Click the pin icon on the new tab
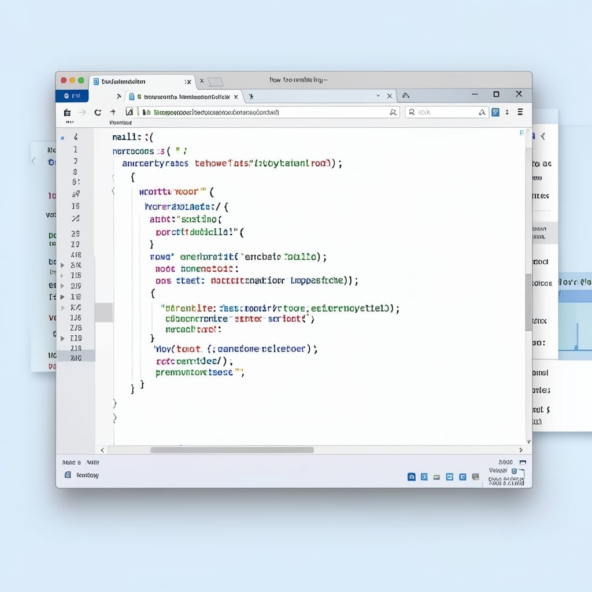The image size is (592, 592). coord(251,97)
